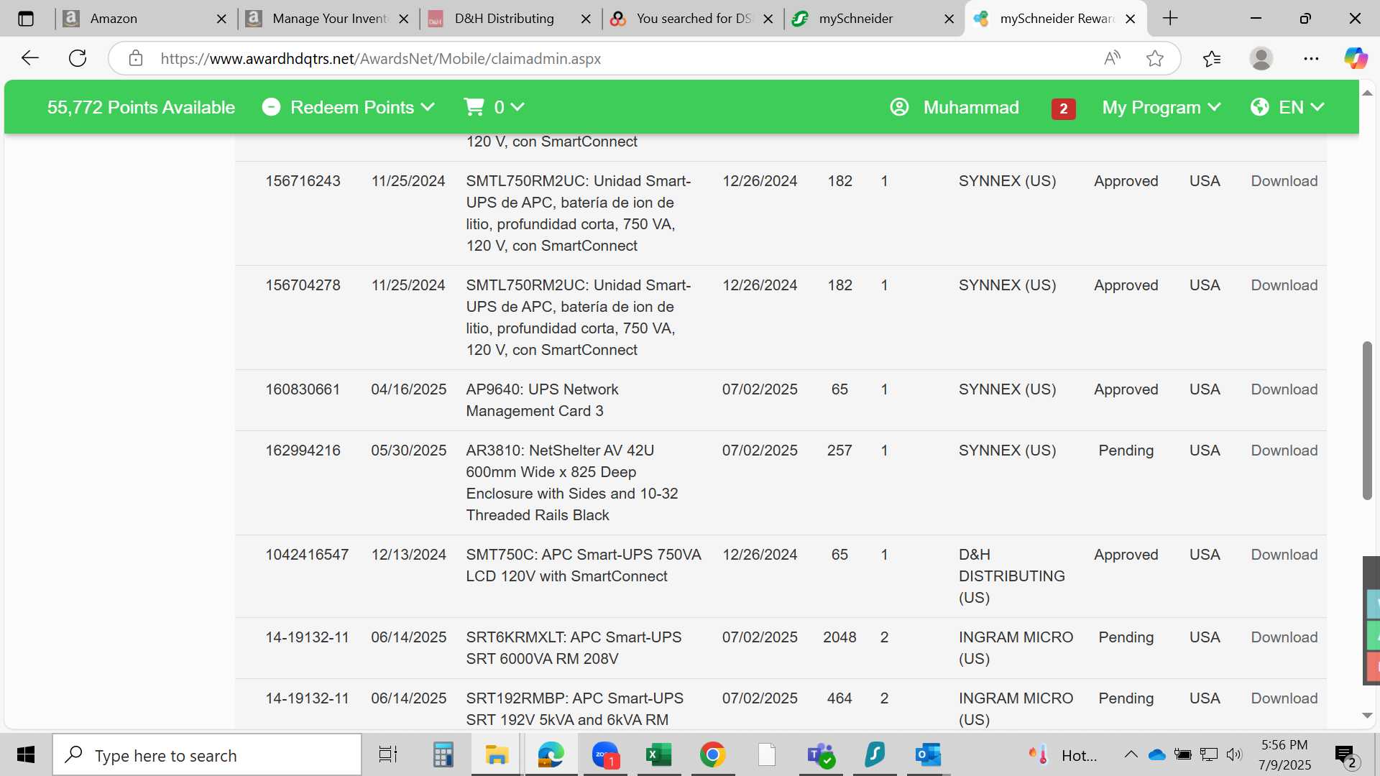Click the page vertical scrollbar thumb

pos(1367,420)
